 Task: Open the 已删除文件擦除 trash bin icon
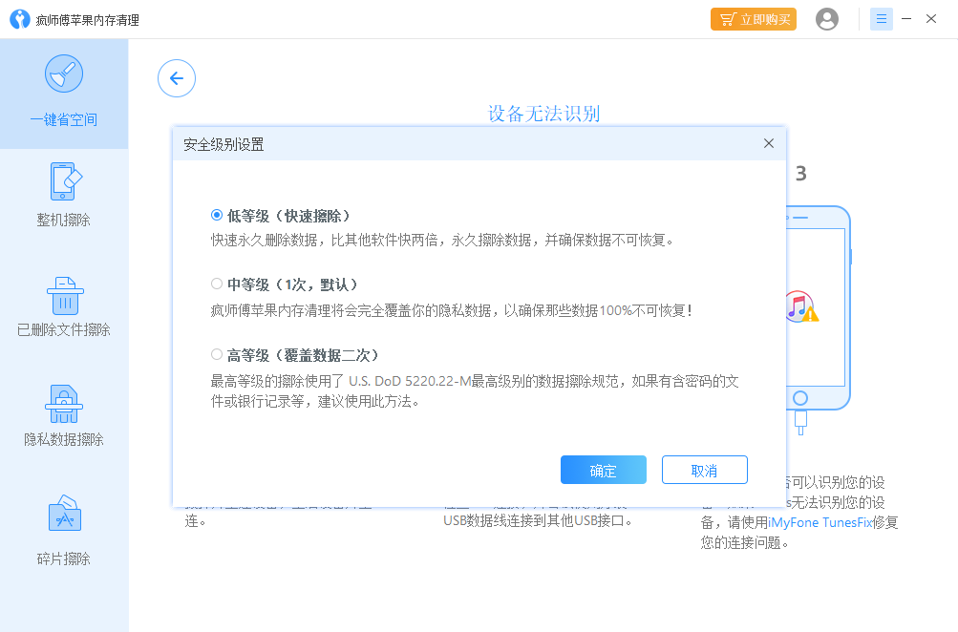pyautogui.click(x=65, y=296)
